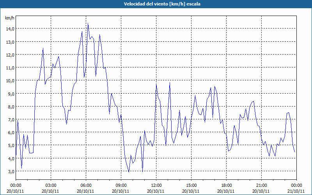Click the '20/10/11' date under 06:00

click(x=85, y=191)
